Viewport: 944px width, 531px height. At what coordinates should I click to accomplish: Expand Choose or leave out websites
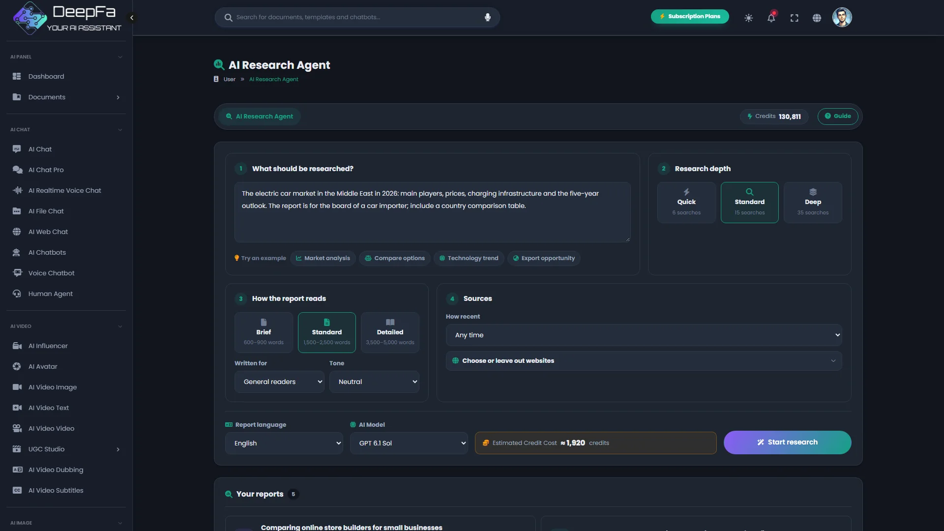(644, 361)
